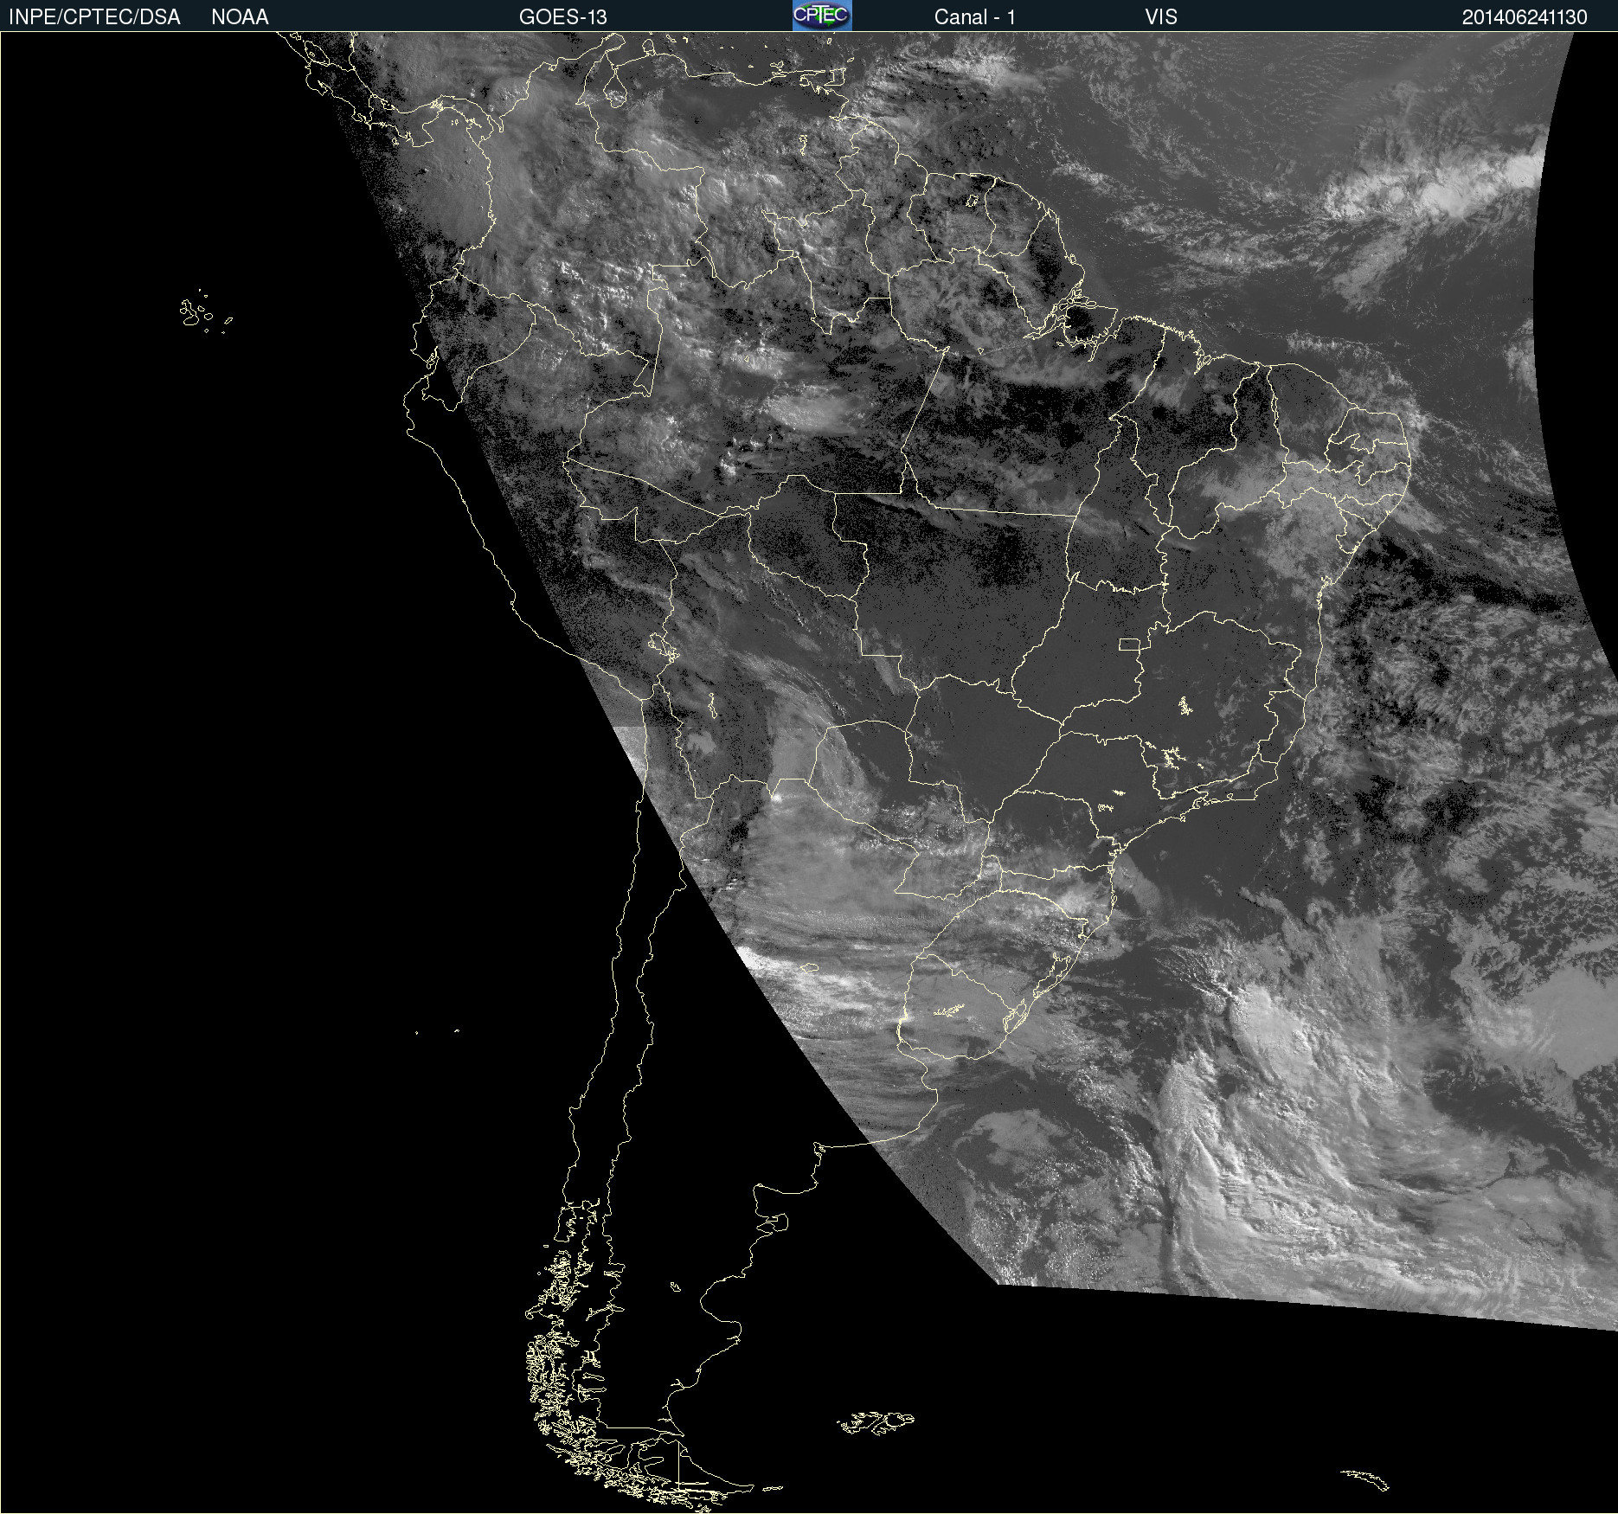Click the INPE/CPTEC/DSA header label
Image resolution: width=1618 pixels, height=1514 pixels.
point(94,17)
